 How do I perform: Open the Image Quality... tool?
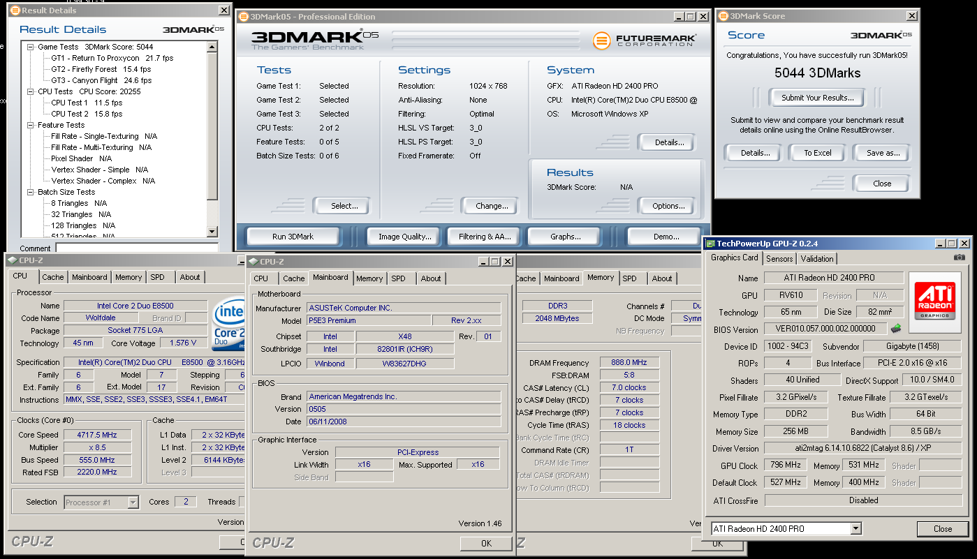(x=405, y=237)
